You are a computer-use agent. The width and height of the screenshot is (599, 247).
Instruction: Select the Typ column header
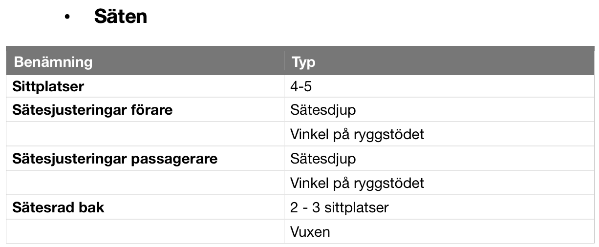(x=303, y=62)
